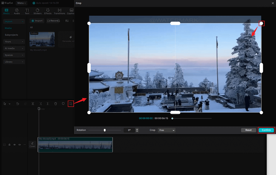The image size is (276, 175).
Task: Open the Effects panel icon
Action: click(x=48, y=11)
